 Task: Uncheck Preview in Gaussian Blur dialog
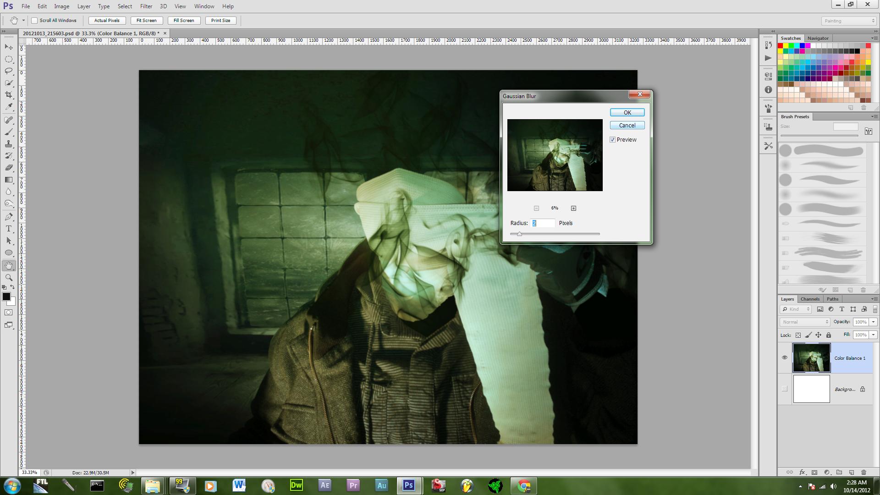click(613, 140)
